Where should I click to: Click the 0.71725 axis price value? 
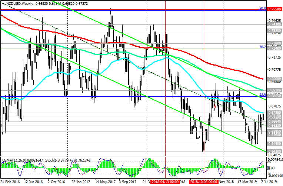[275, 57]
